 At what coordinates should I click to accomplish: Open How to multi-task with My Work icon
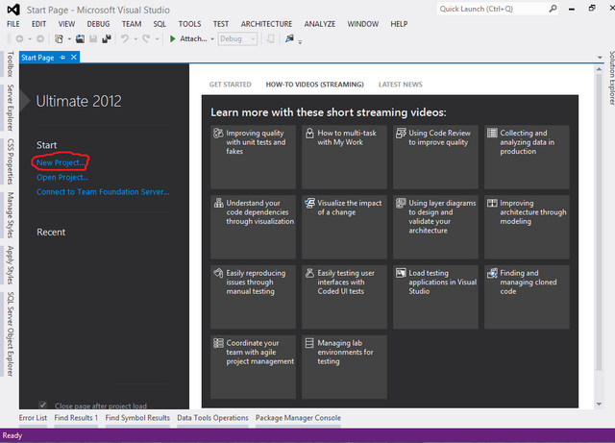point(309,133)
